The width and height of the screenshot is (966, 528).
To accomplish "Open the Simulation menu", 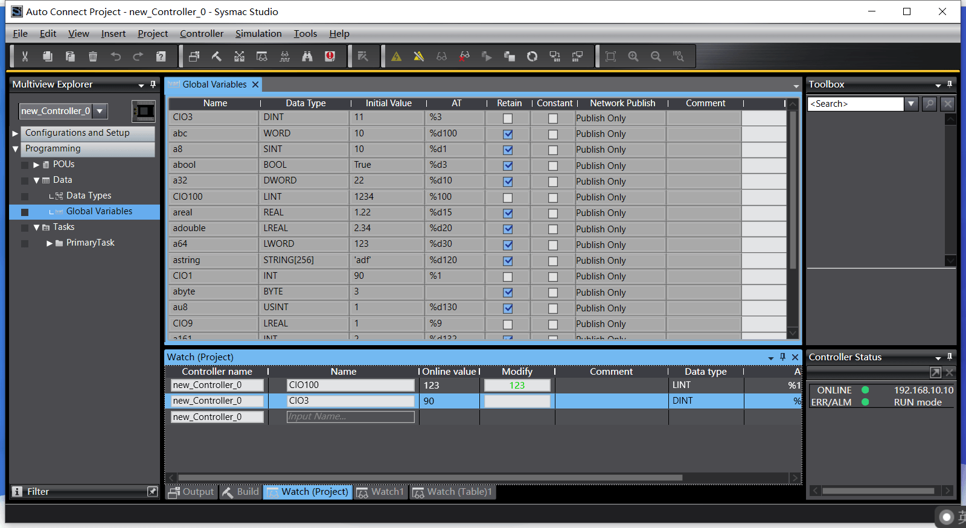I will coord(258,34).
